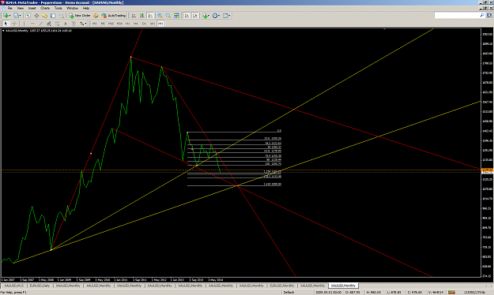Show the Terminal panel icon

53,16
